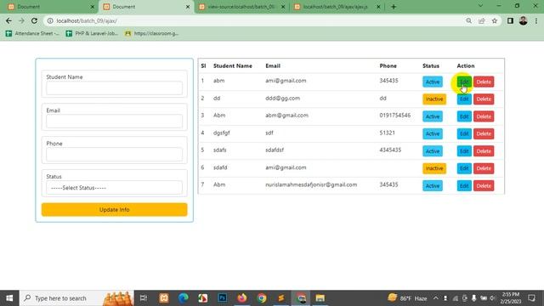Focus the address bar URL
The image size is (544, 306).
click(x=87, y=20)
